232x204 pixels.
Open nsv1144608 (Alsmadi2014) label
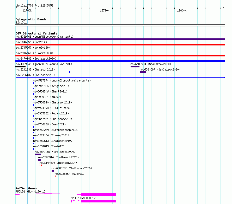click(58, 163)
